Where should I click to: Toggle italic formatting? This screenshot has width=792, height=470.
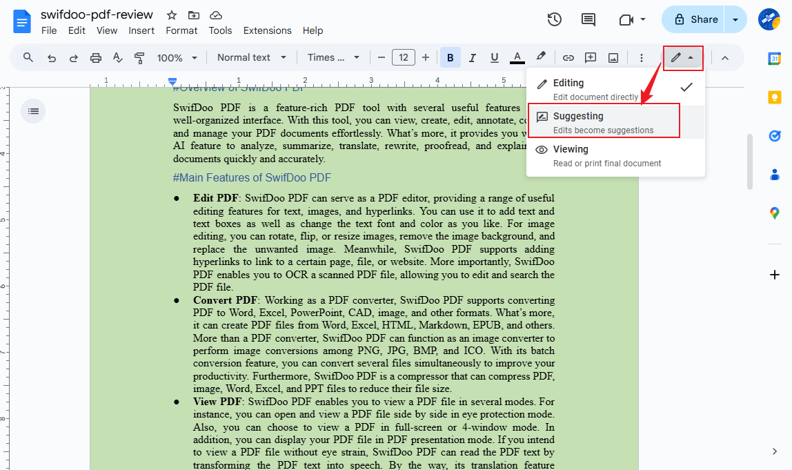coord(473,57)
